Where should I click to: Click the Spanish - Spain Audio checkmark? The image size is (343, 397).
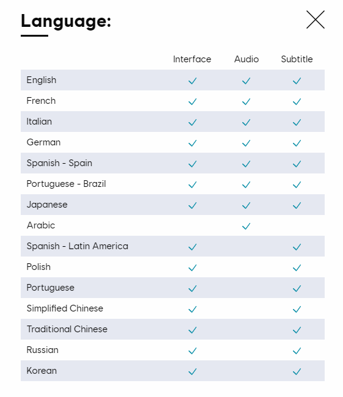point(246,164)
